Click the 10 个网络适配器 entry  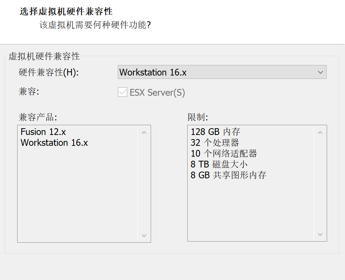tap(224, 154)
